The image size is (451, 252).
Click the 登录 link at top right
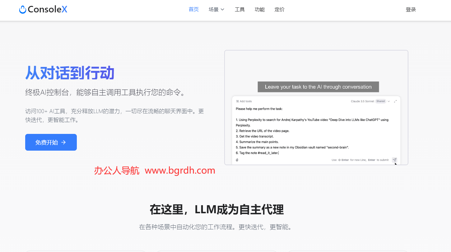411,9
